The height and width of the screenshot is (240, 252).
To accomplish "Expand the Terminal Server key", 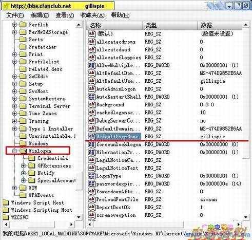I will 15,106.
